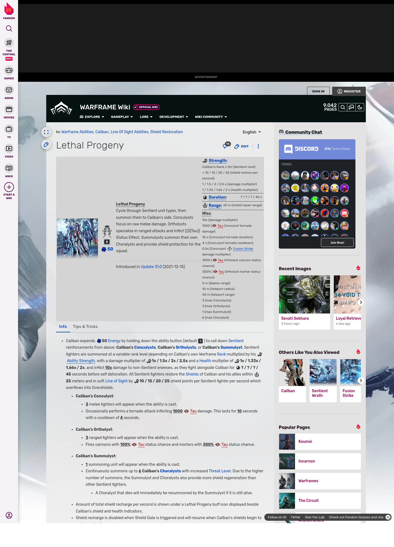394x547 pixels.
Task: Switch to the Tips & Tricks tab
Action: [85, 327]
